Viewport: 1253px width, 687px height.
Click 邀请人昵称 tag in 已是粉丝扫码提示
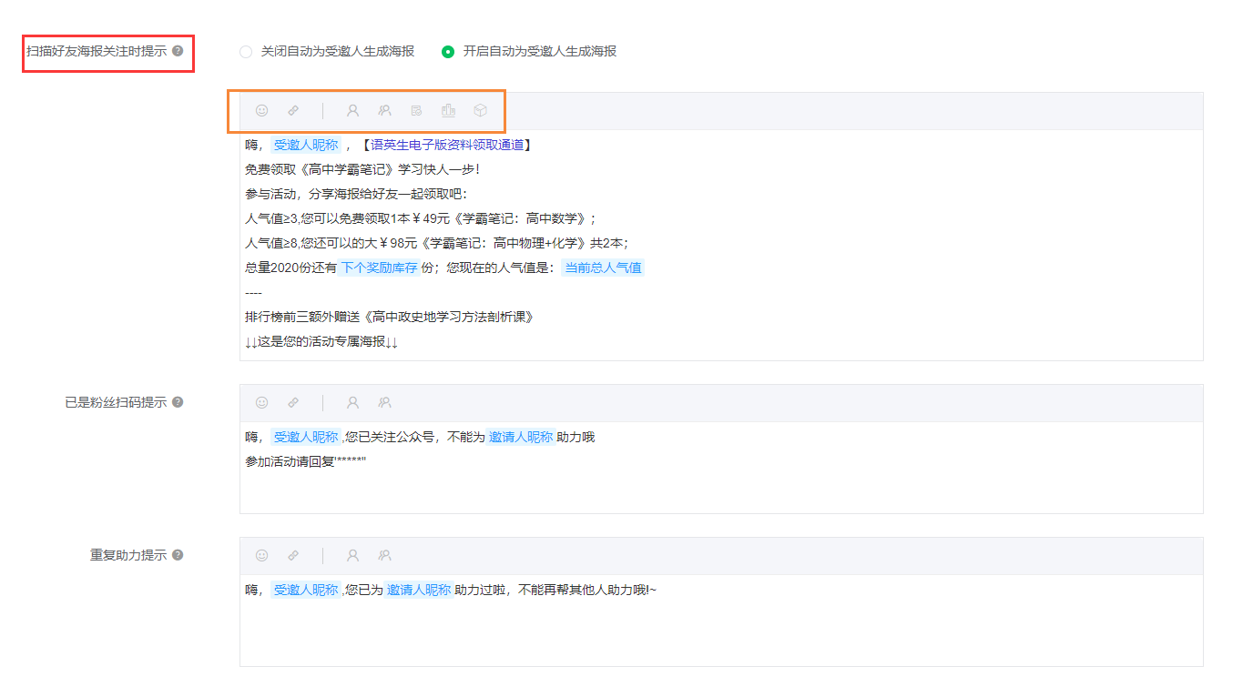click(x=520, y=437)
